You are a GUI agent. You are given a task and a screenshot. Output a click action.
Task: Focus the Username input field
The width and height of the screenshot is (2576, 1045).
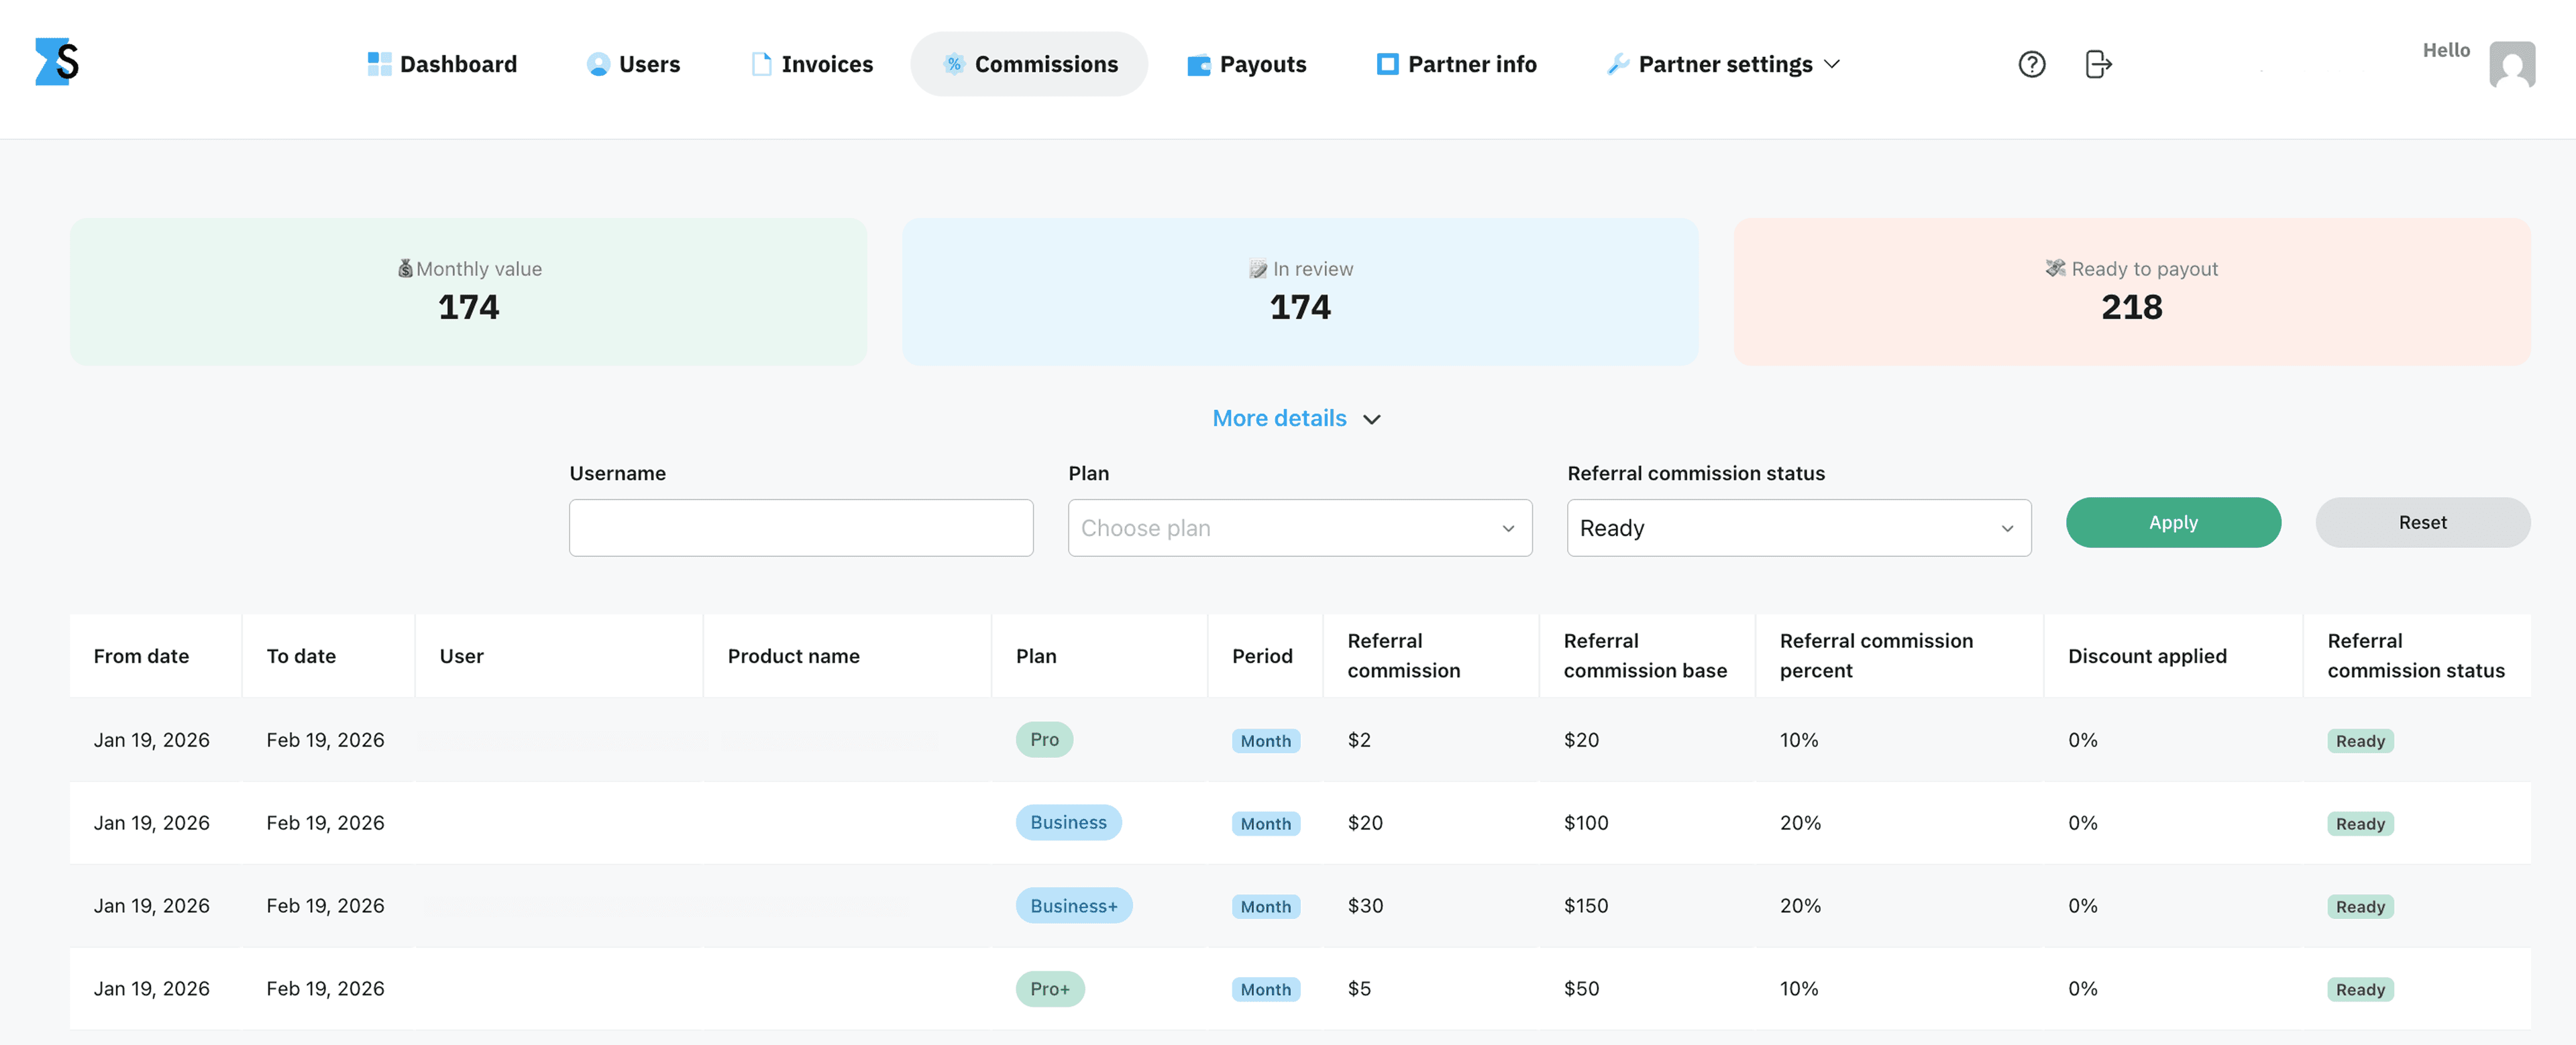point(801,528)
